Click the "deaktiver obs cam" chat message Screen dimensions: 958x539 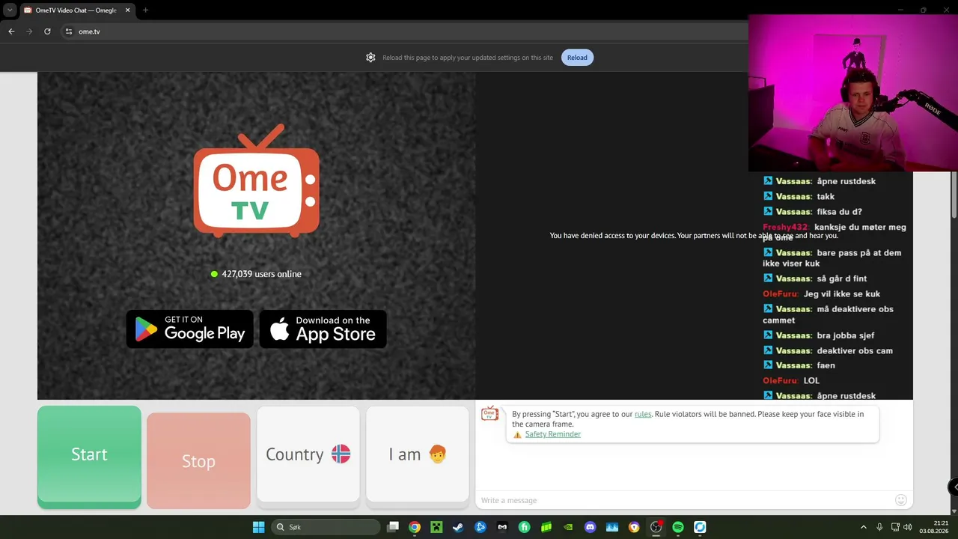[x=828, y=350]
